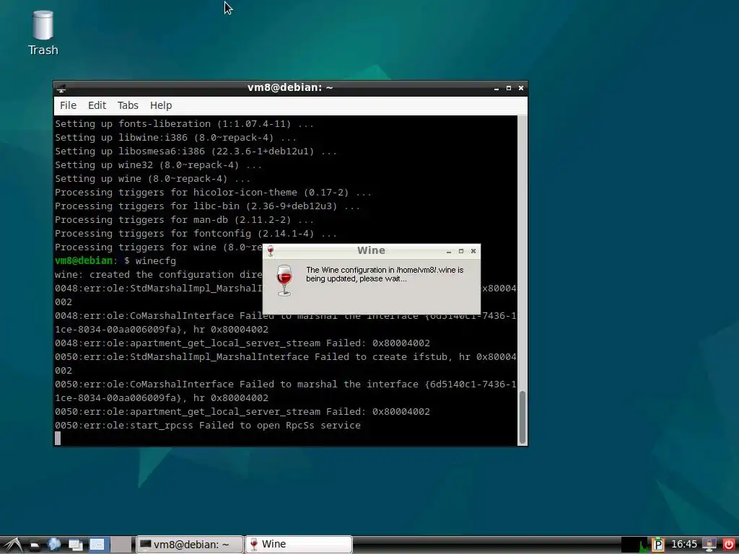The image size is (739, 554).
Task: Launch the file manager from the taskbar
Action: [x=35, y=545]
